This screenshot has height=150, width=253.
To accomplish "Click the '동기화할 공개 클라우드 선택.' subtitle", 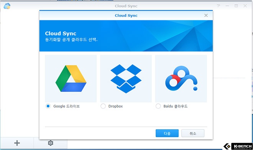I will (71, 40).
